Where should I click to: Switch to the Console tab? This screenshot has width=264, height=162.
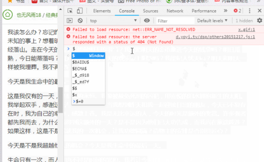pos(127,11)
